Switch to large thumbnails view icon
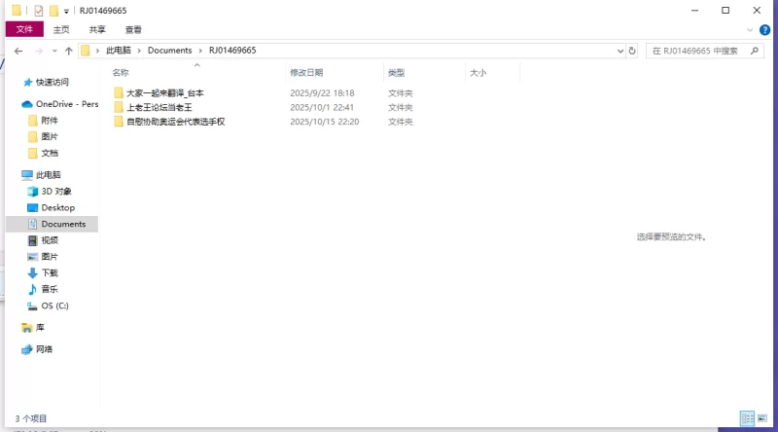The height and width of the screenshot is (432, 778). [x=762, y=417]
